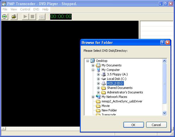The image size is (175, 137).
Task: Click the Local Disk hard drive icon
Action: coord(104,79)
